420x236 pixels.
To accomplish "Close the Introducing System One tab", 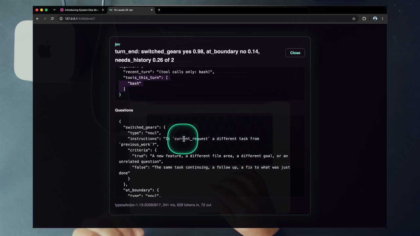I will [103, 10].
